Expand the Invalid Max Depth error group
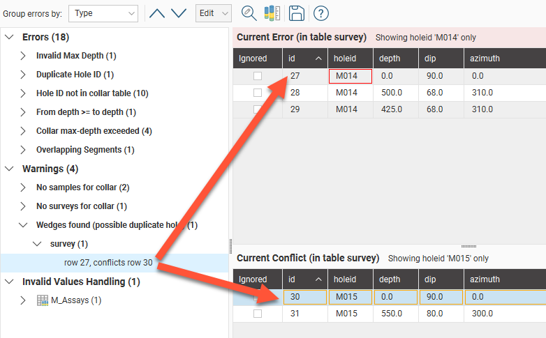 tap(23, 55)
